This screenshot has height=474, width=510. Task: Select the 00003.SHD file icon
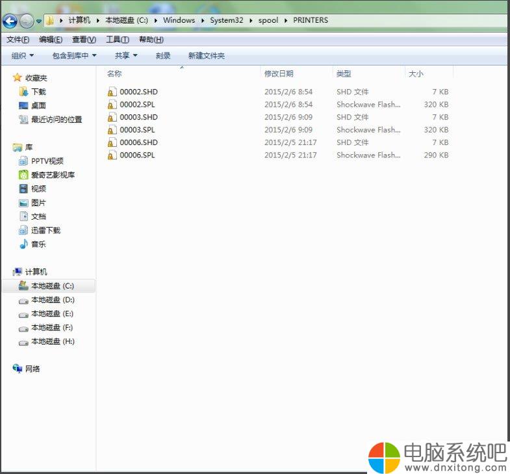[112, 117]
